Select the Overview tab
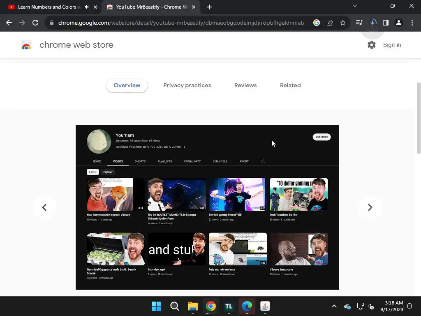 pos(127,86)
